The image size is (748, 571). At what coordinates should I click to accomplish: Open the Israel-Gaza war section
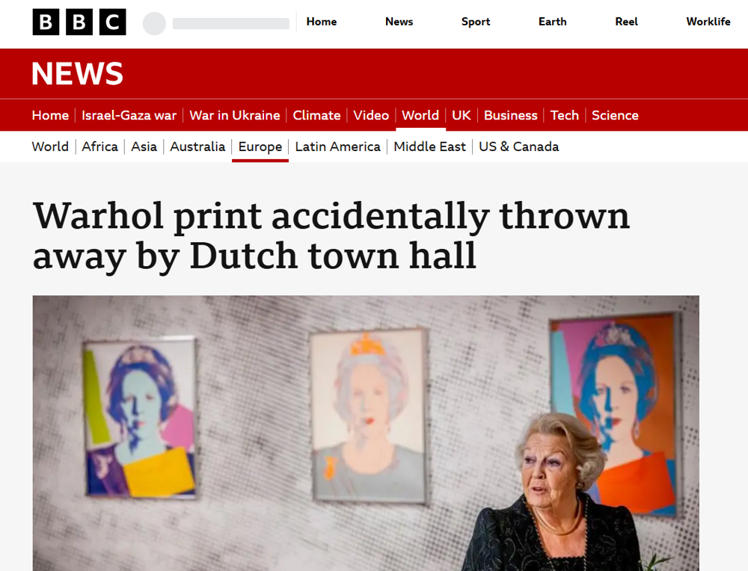tap(129, 115)
